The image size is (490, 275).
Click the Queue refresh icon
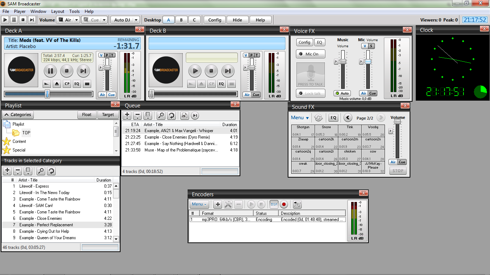tap(171, 116)
